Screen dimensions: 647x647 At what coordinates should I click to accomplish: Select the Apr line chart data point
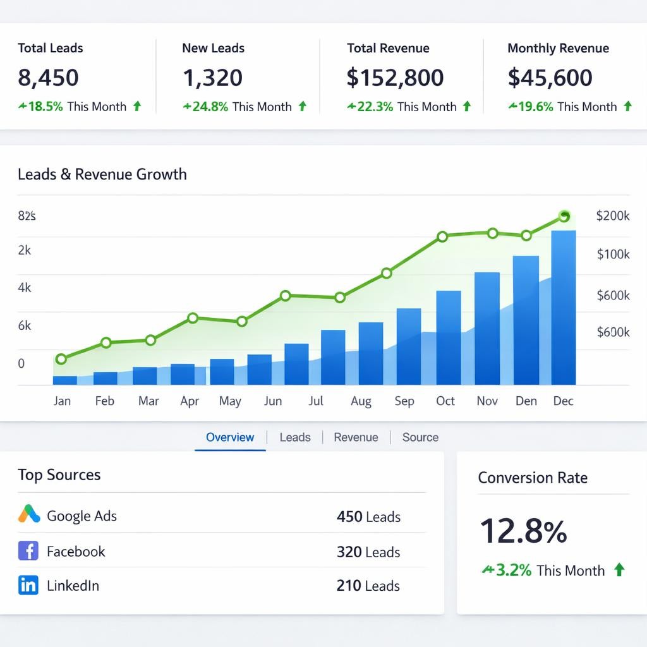(193, 318)
